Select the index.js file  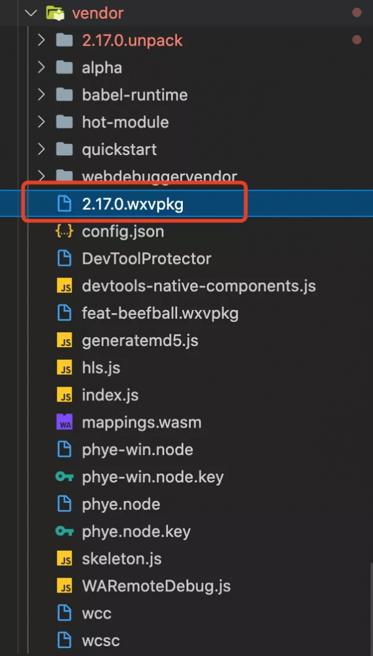[110, 395]
